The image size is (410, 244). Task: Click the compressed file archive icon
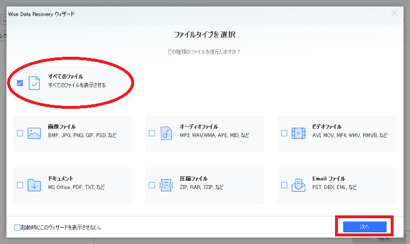pyautogui.click(x=166, y=185)
